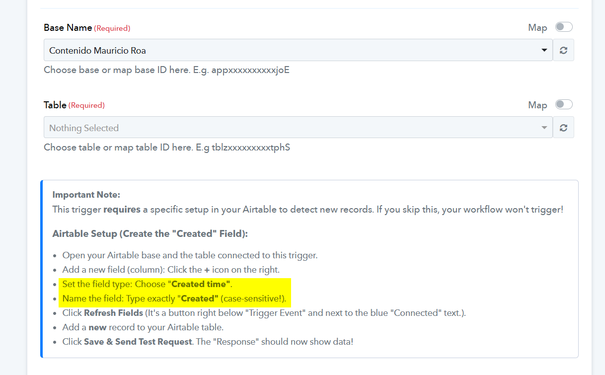Enable the Map toggle for Table

point(564,104)
